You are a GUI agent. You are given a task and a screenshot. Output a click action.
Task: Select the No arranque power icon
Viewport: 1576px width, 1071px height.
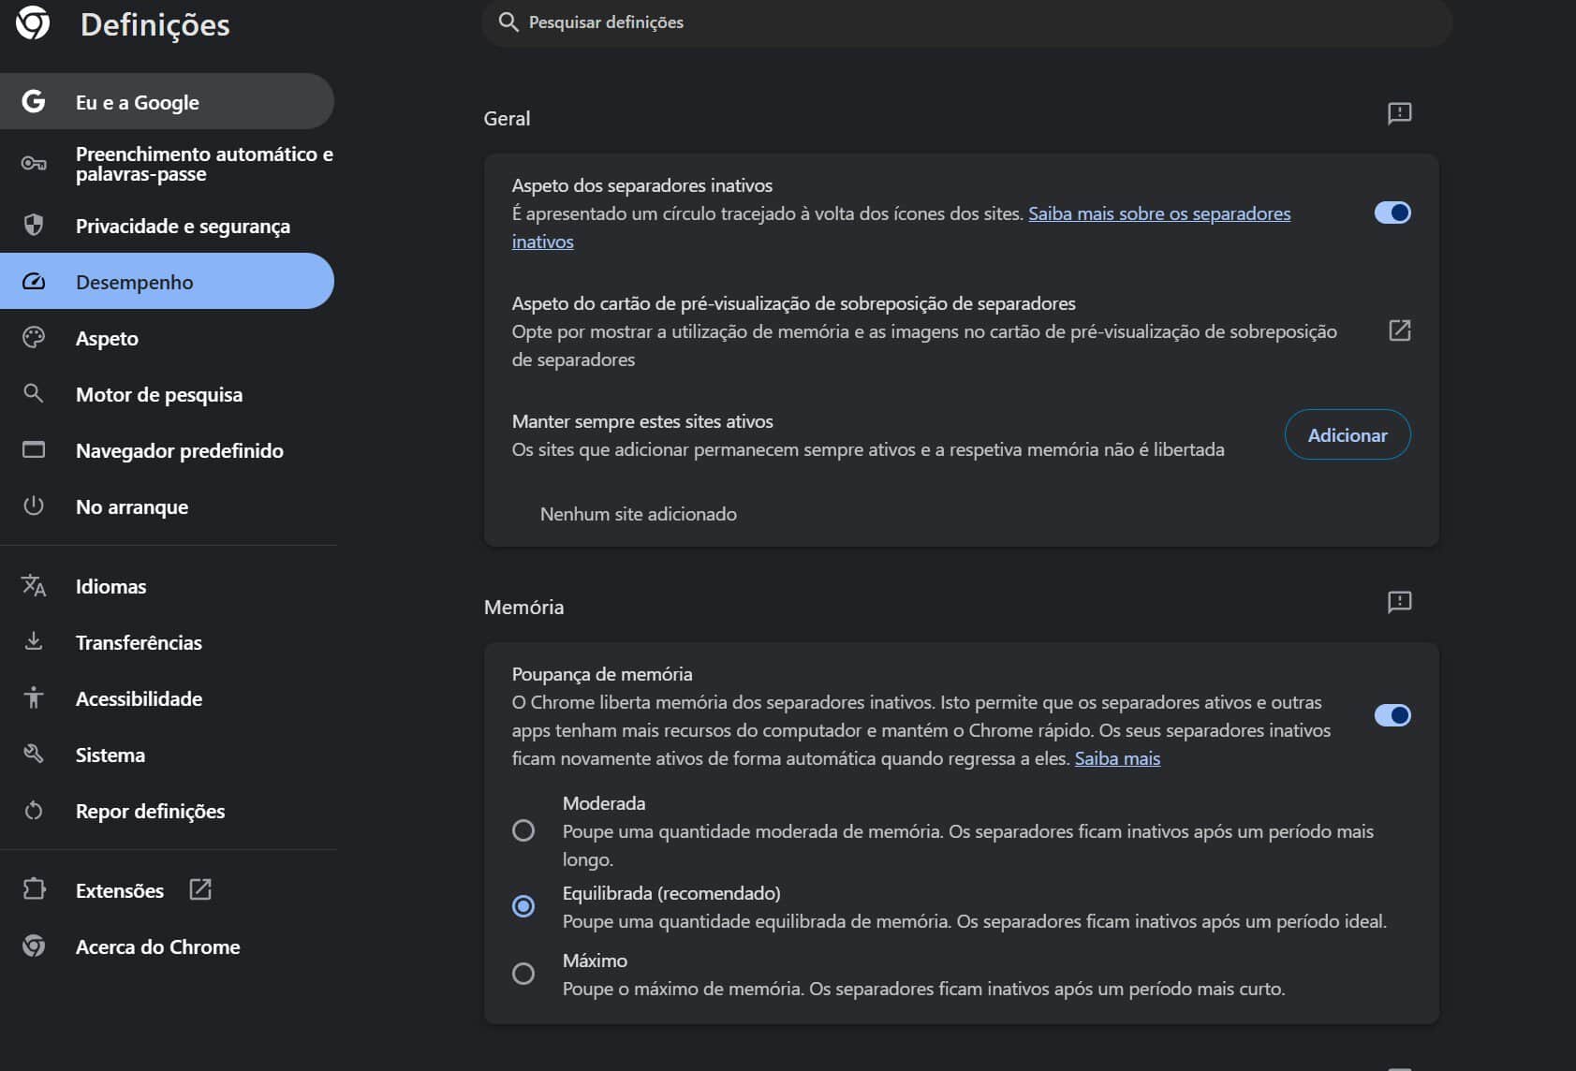pyautogui.click(x=34, y=506)
